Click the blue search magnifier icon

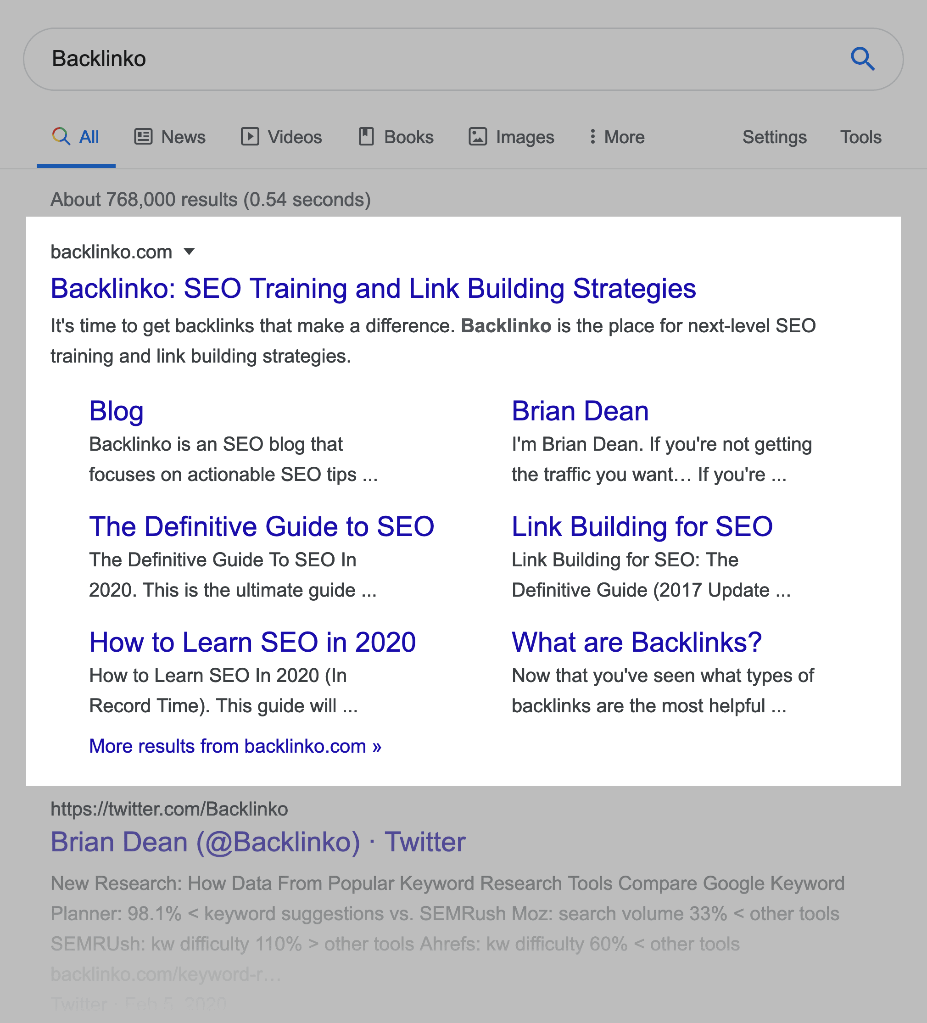click(863, 59)
